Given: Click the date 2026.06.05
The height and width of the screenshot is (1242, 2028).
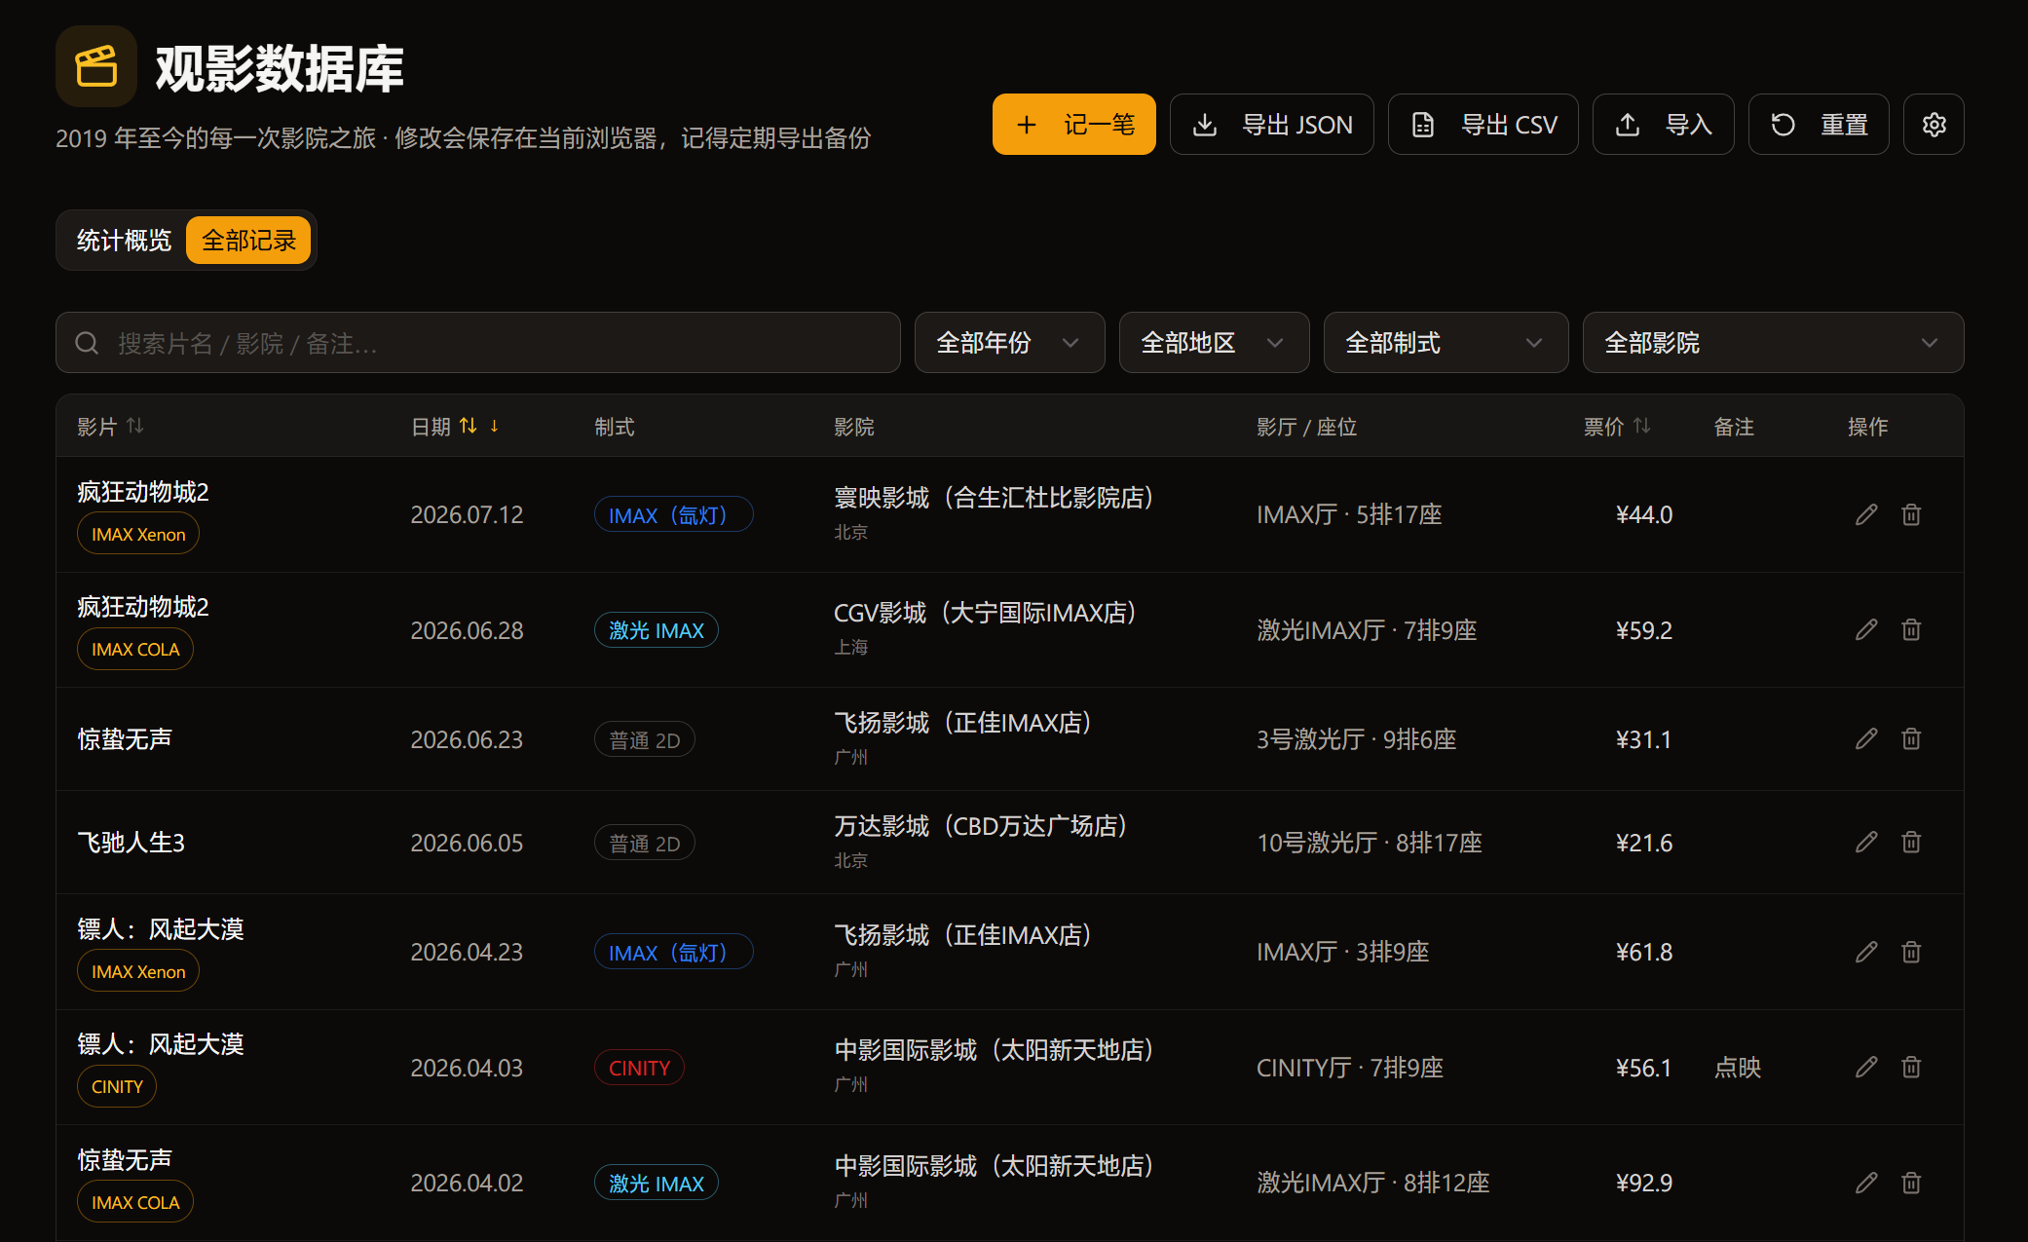Looking at the screenshot, I should [x=467, y=843].
